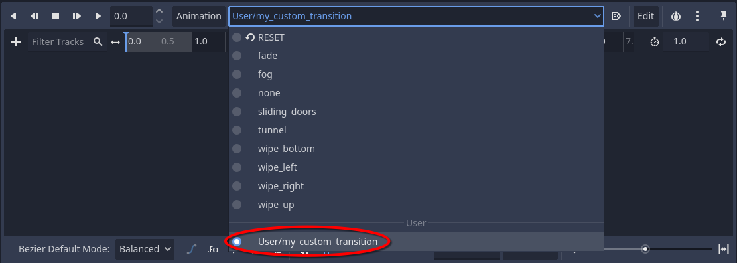Screen dimensions: 737x263
Task: Choose the User/my_custom_transition radio option
Action: click(x=237, y=242)
